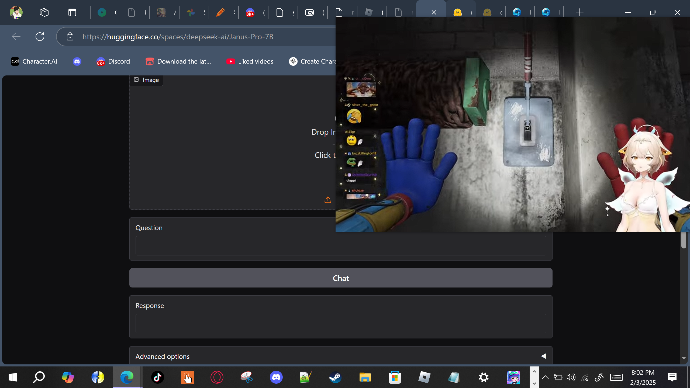Open the Wi-Fi network tray icon

[585, 377]
